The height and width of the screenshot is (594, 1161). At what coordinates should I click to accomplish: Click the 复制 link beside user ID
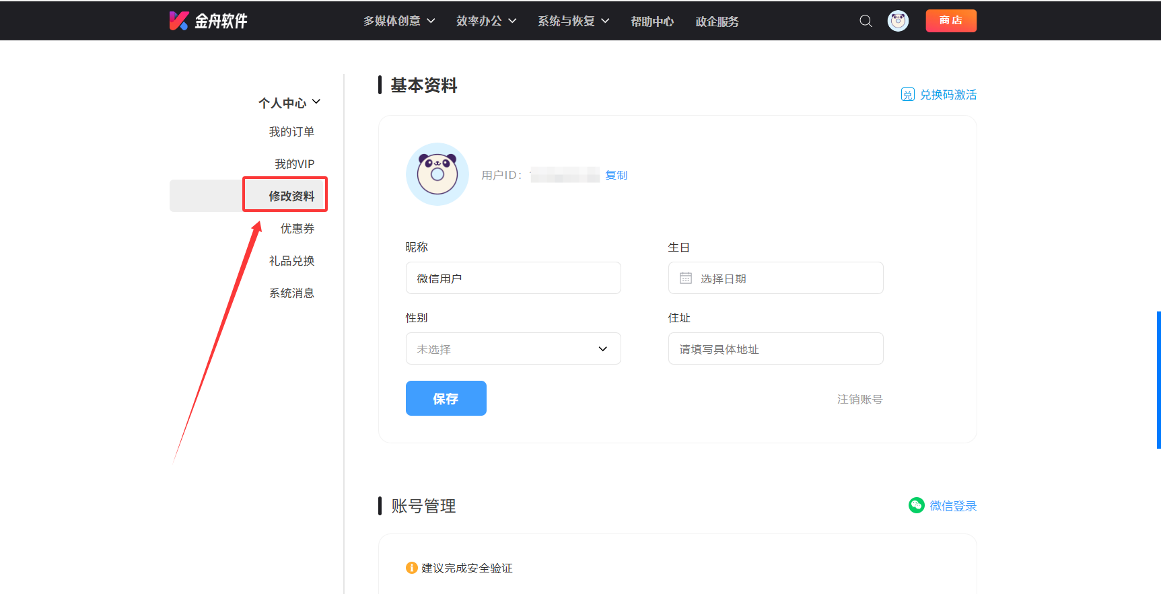pyautogui.click(x=616, y=175)
